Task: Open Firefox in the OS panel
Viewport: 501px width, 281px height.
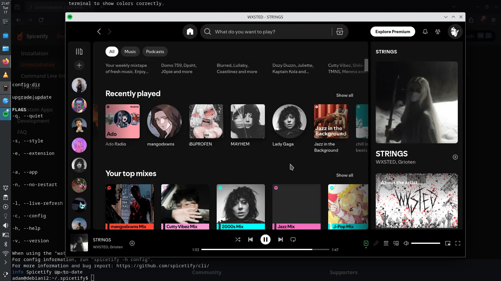Action: [x=6, y=62]
